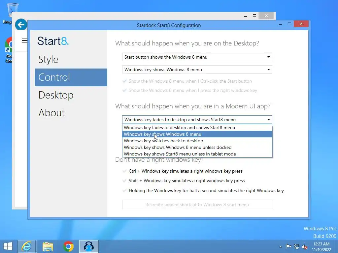Toggle 'Show the Windows 8 menu when I Ctrl-click' checkbox
Image resolution: width=338 pixels, height=253 pixels.
pos(124,81)
